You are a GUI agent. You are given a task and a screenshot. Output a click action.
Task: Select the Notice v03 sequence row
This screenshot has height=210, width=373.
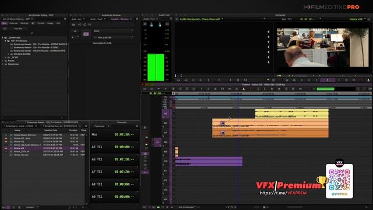pyautogui.click(x=43, y=148)
